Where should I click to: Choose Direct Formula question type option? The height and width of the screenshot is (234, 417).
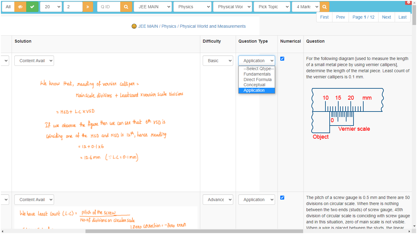(257, 80)
